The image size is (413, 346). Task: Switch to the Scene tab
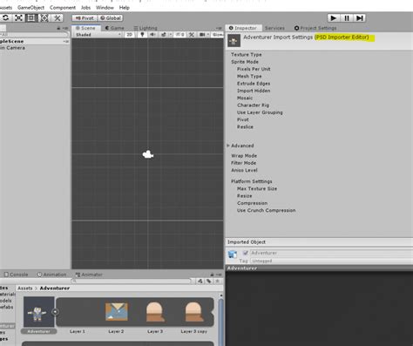click(85, 28)
